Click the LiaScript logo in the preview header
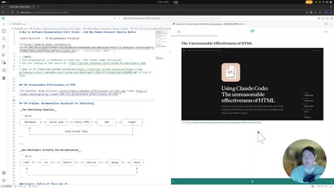Screen dimensions: 334x188 [x=252, y=31]
